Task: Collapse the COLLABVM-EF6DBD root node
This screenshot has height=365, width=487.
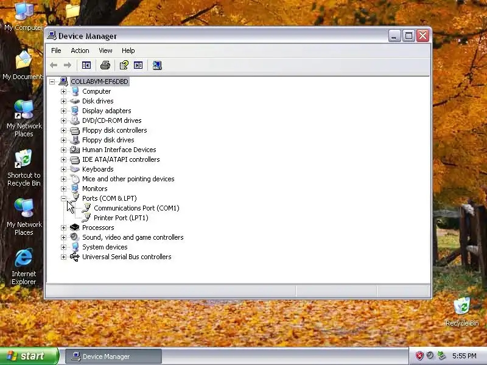Action: point(52,82)
